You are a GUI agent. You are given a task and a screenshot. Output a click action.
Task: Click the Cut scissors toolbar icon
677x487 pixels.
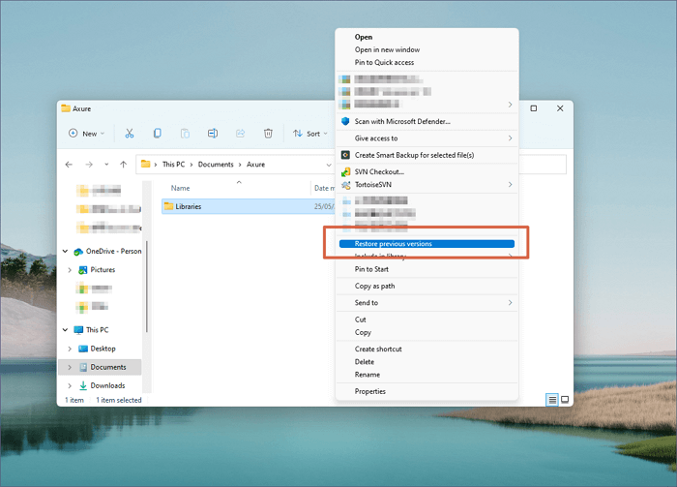click(x=129, y=134)
